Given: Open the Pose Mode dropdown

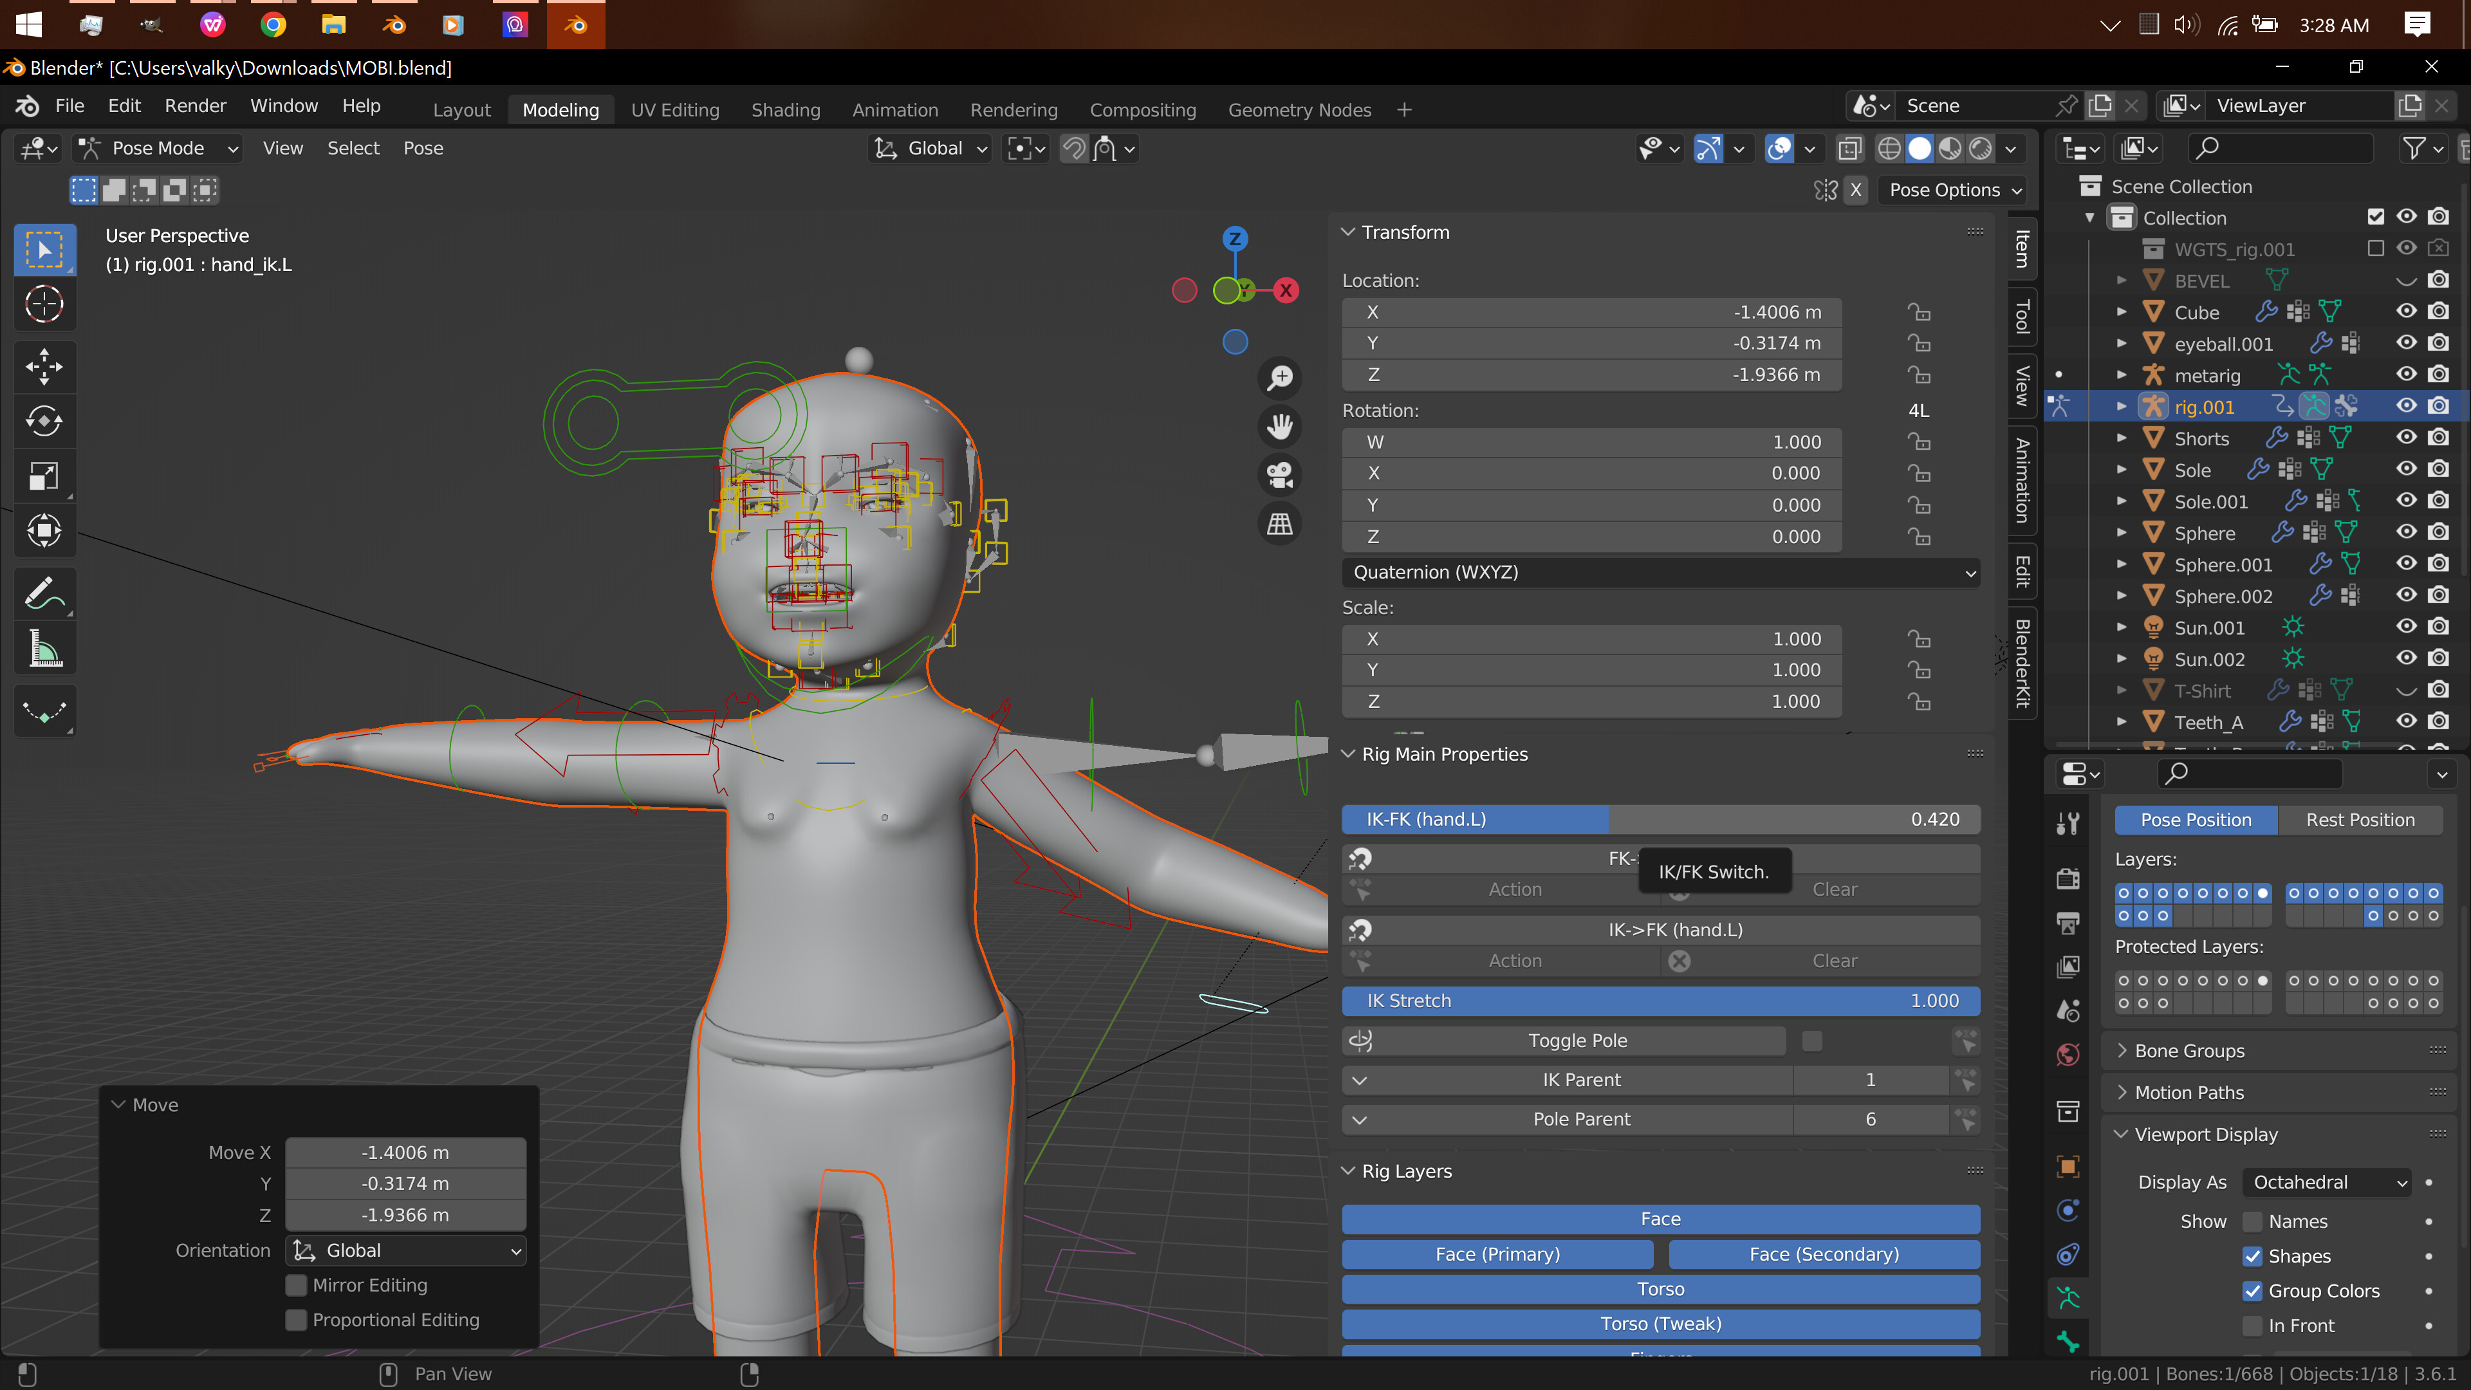Looking at the screenshot, I should 159,148.
